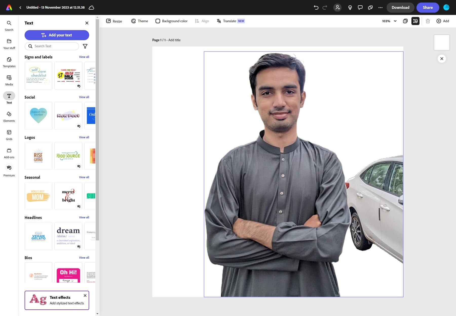Open the Add-ons panel

pos(9,152)
